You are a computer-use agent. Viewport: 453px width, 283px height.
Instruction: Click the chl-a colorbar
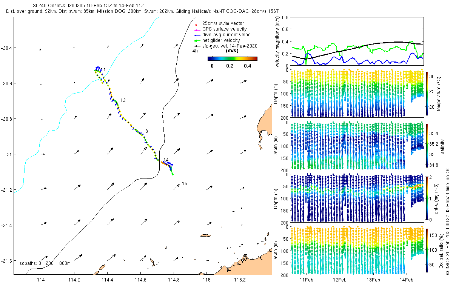(x=427, y=198)
